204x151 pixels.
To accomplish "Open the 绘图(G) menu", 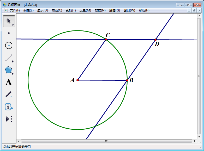I will click(115, 10).
